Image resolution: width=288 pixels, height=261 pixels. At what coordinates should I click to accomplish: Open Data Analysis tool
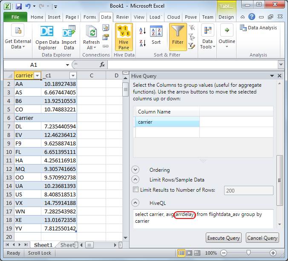(258, 28)
